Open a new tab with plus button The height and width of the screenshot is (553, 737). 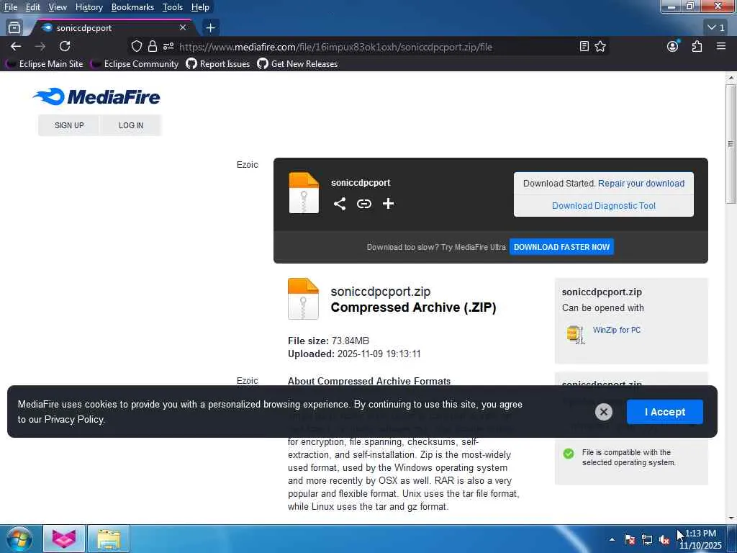click(211, 28)
